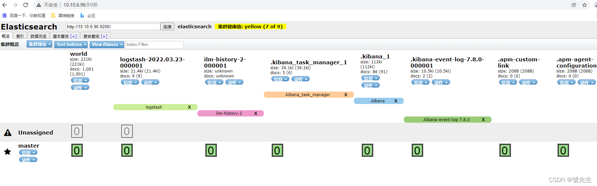Remove the .kibana-event-log-7.8.0 alias with X
Image resolution: width=597 pixels, height=186 pixels.
point(483,120)
